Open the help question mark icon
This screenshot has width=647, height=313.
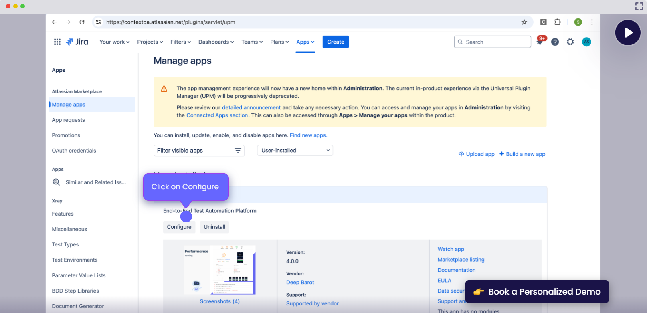555,42
